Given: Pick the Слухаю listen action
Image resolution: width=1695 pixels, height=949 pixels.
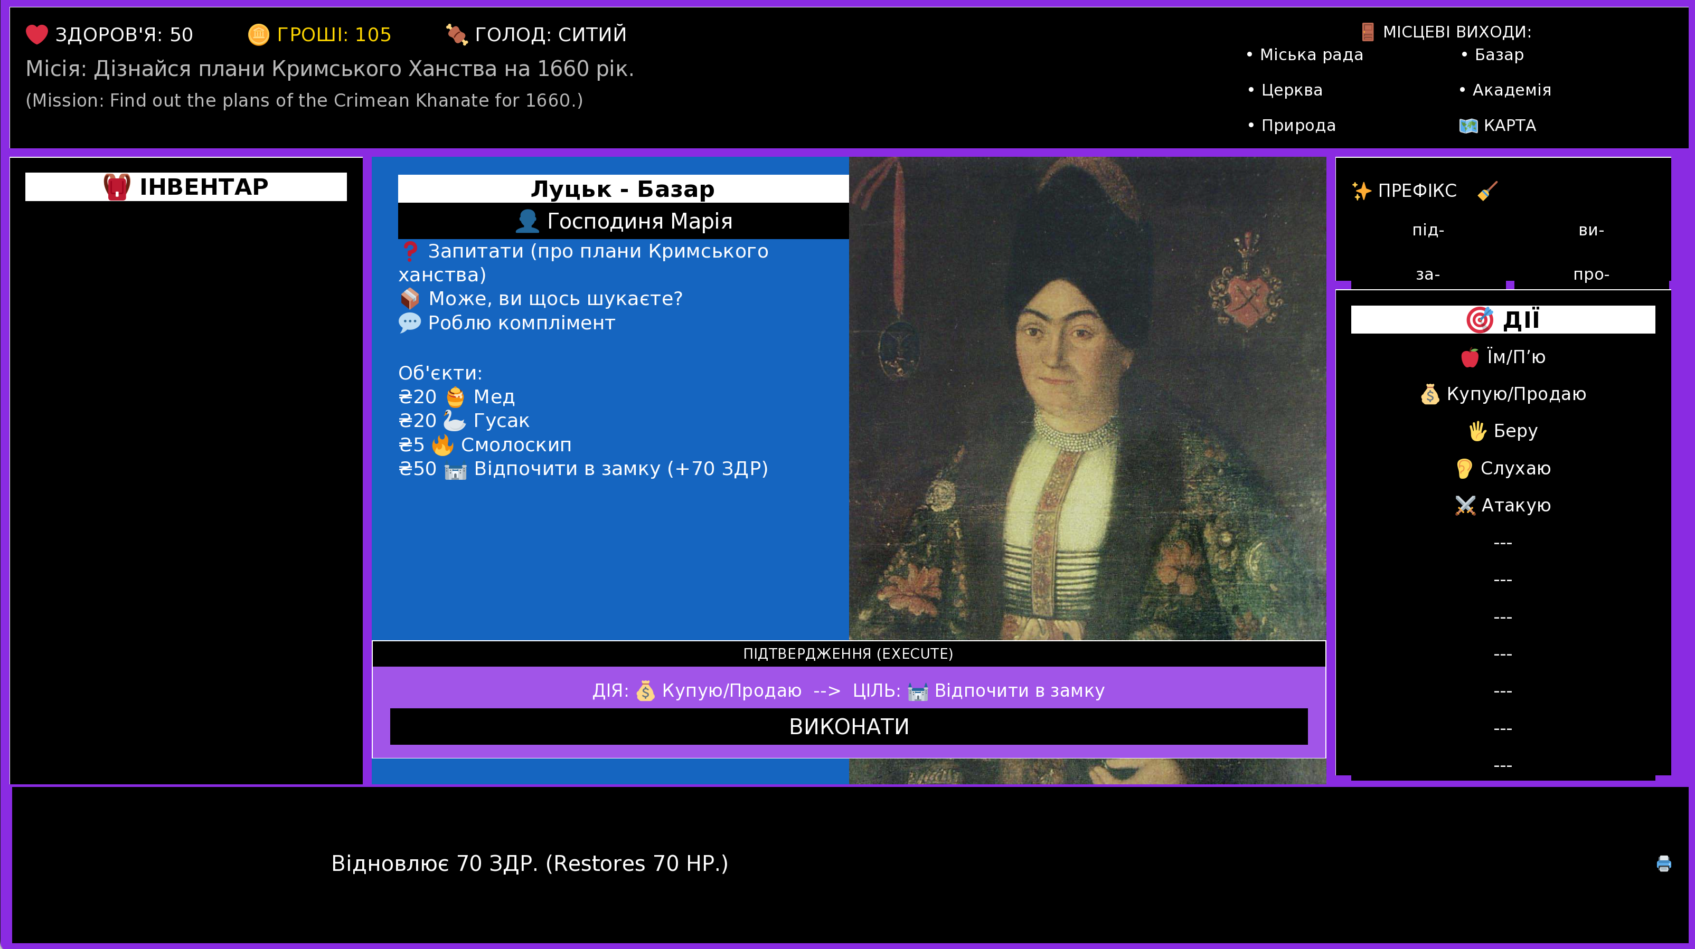Looking at the screenshot, I should tap(1503, 468).
